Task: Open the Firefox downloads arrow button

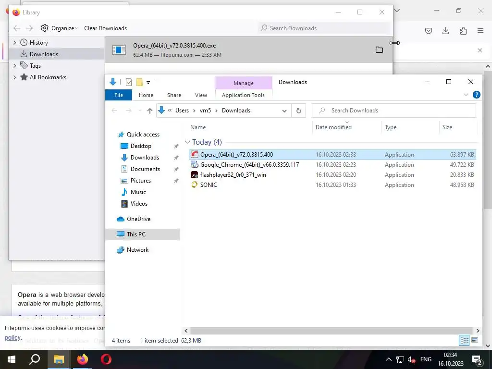Action: click(x=445, y=31)
